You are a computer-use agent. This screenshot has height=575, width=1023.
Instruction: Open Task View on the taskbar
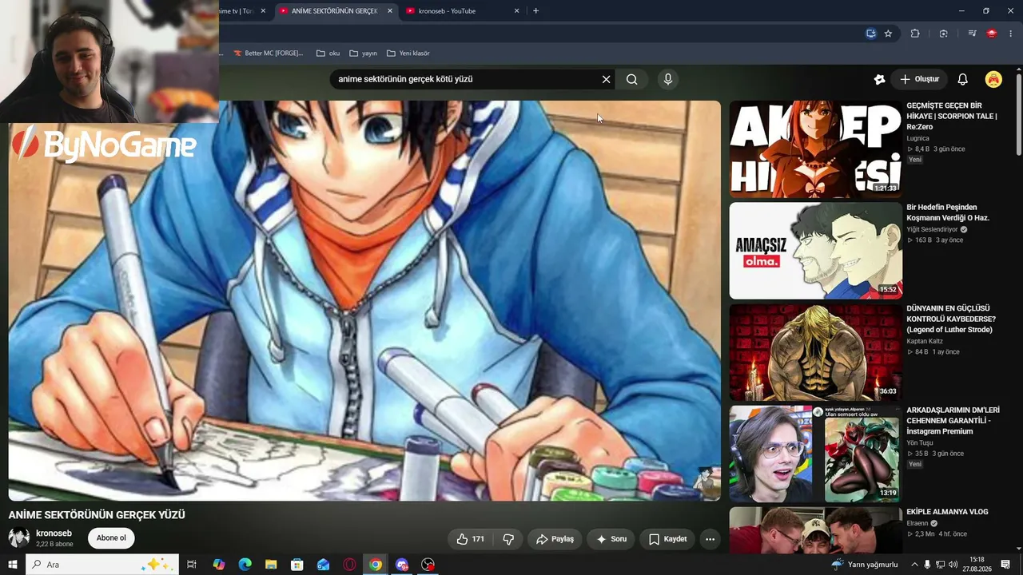(x=192, y=565)
